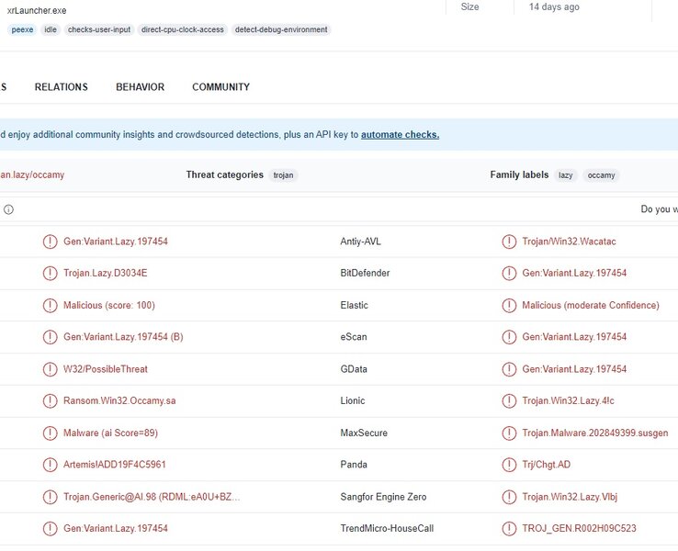Click the warning icon next to Ransom.Win32.Occamy.sa
This screenshot has height=551, width=678.
click(50, 401)
